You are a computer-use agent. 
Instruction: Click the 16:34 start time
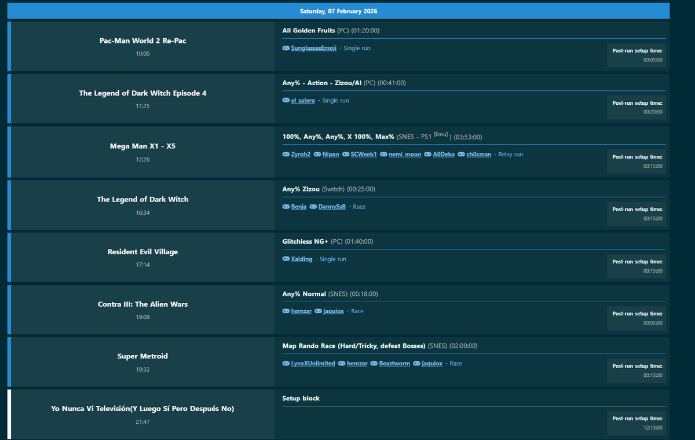[142, 212]
